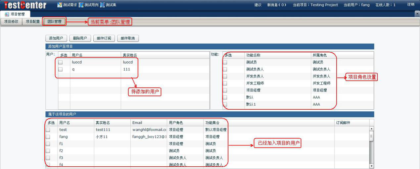
Task: Select checkbox for project user test
Action: point(48,130)
